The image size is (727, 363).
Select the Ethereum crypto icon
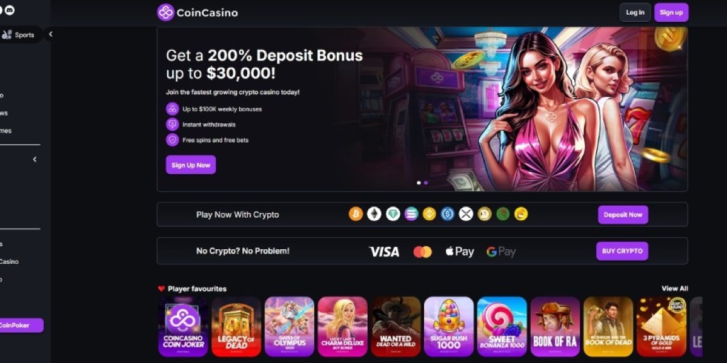point(374,214)
